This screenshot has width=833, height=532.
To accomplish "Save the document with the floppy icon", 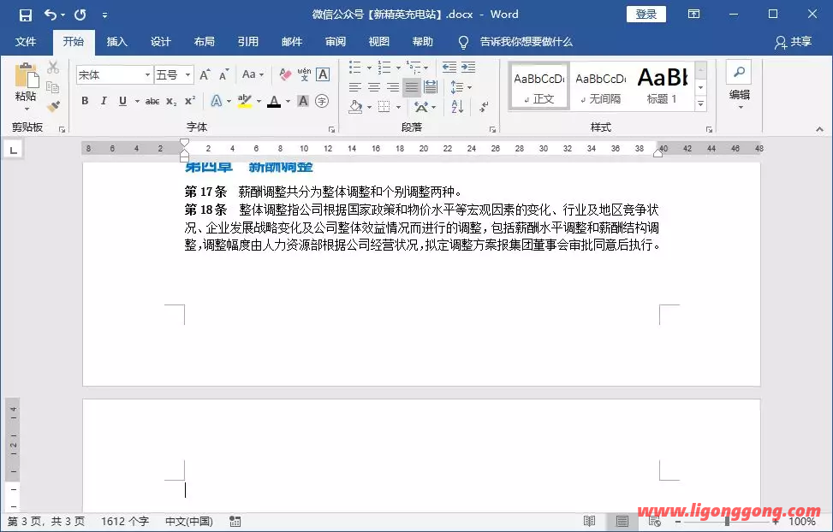I will (x=25, y=15).
